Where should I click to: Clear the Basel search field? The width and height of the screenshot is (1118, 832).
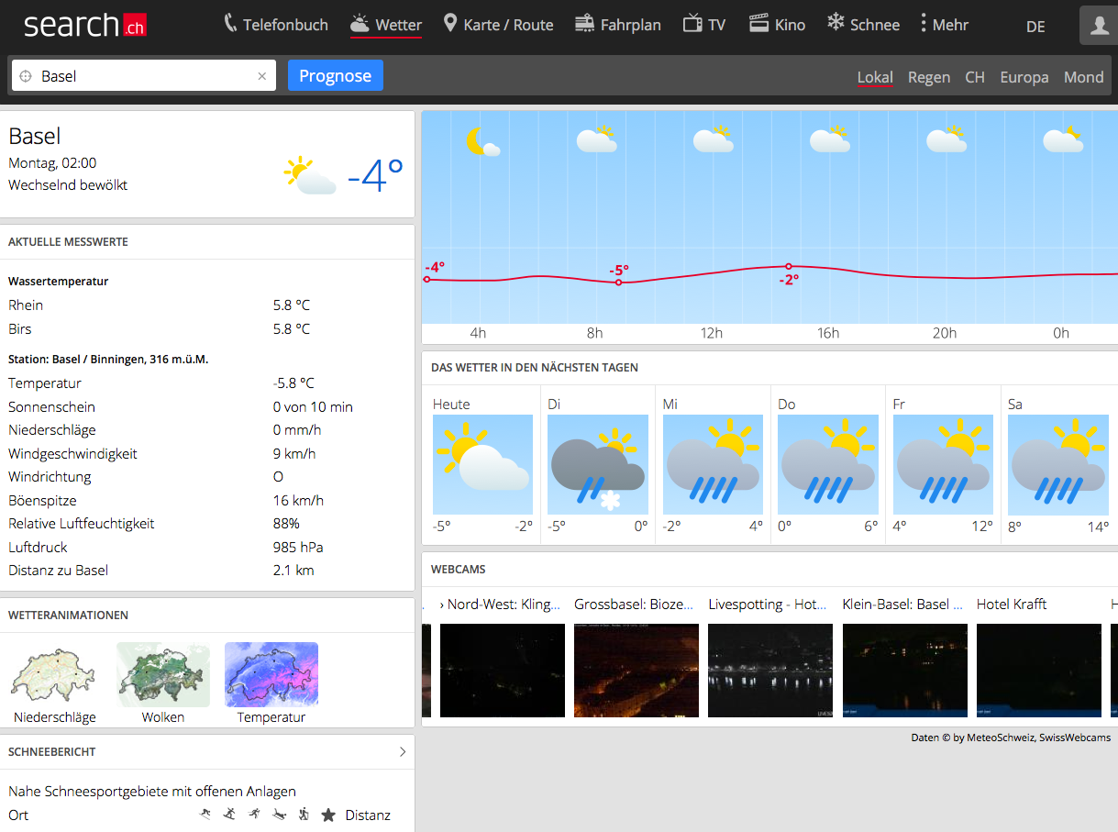click(x=261, y=76)
